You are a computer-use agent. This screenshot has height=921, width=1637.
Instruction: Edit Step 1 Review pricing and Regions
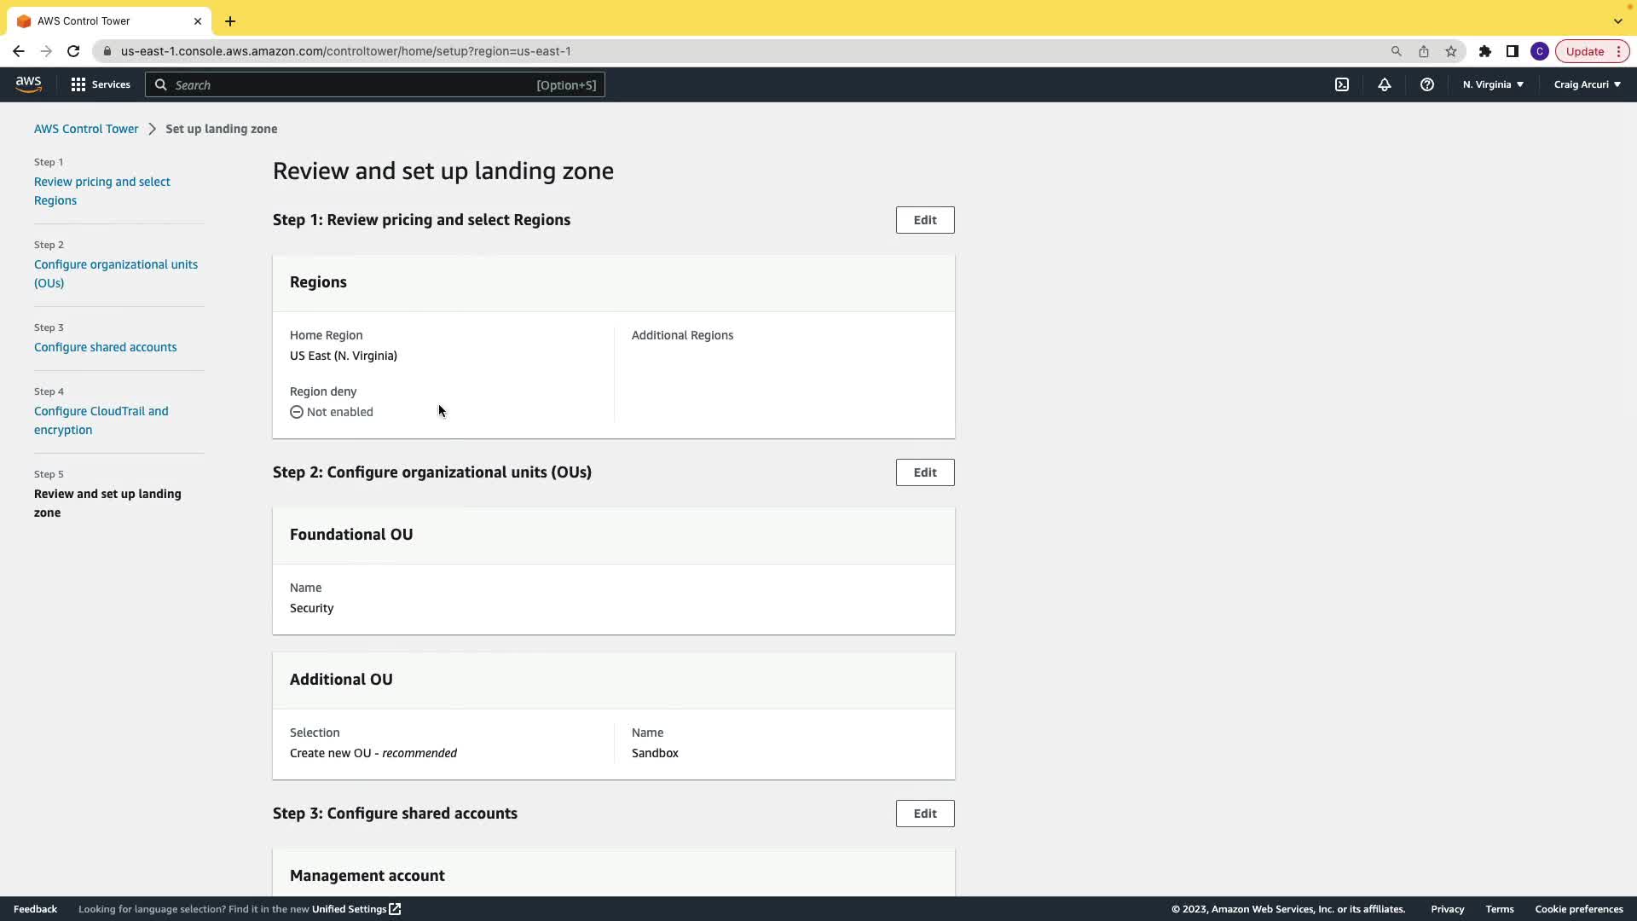point(925,220)
